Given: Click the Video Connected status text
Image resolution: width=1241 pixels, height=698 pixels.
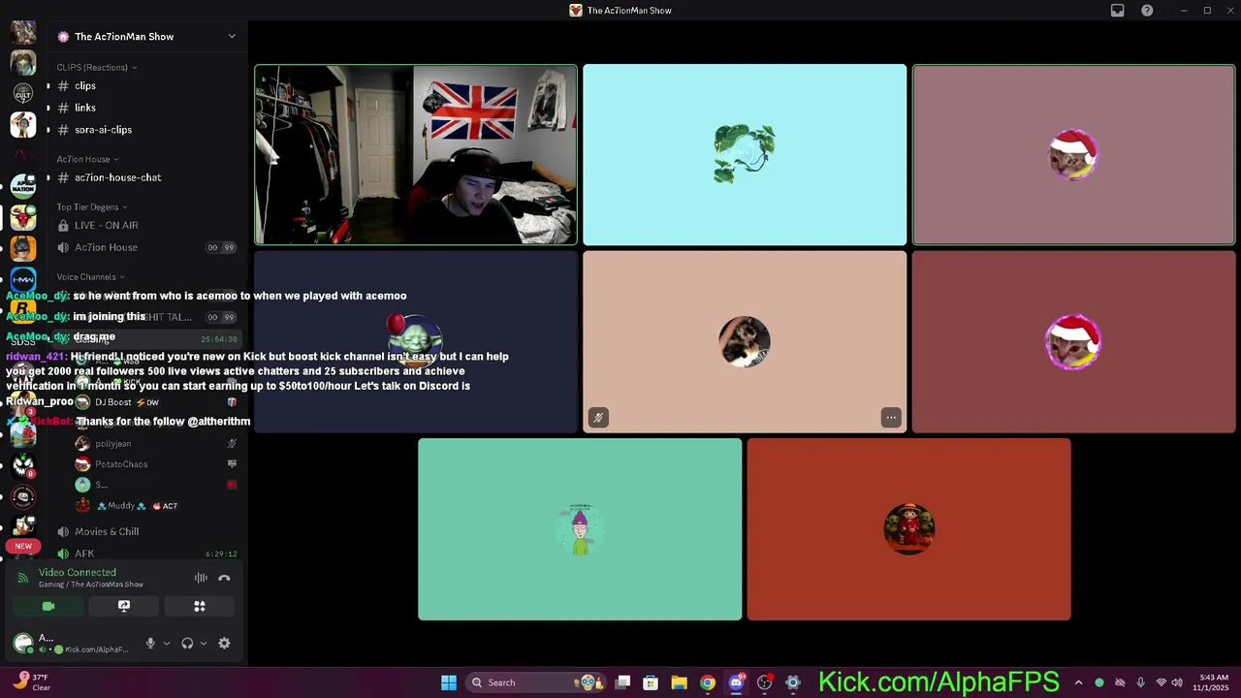Looking at the screenshot, I should pos(78,572).
